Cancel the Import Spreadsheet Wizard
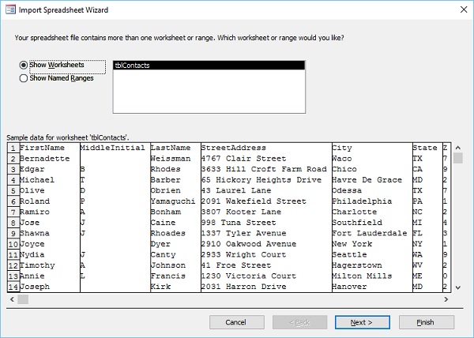 tap(236, 322)
